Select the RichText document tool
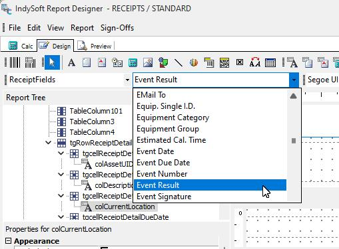Viewport: 339px width, 249px height. pos(102,62)
